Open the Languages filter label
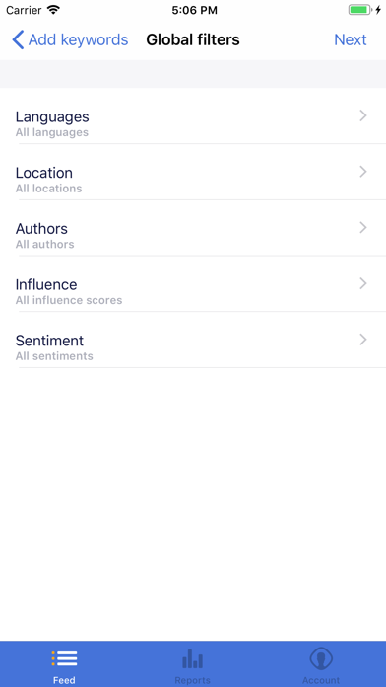This screenshot has width=386, height=687. pyautogui.click(x=52, y=117)
